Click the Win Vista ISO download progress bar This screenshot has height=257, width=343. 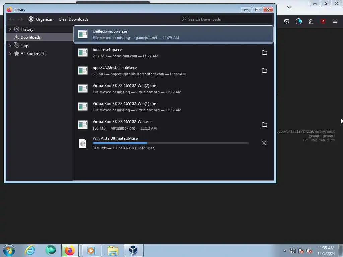point(170,143)
